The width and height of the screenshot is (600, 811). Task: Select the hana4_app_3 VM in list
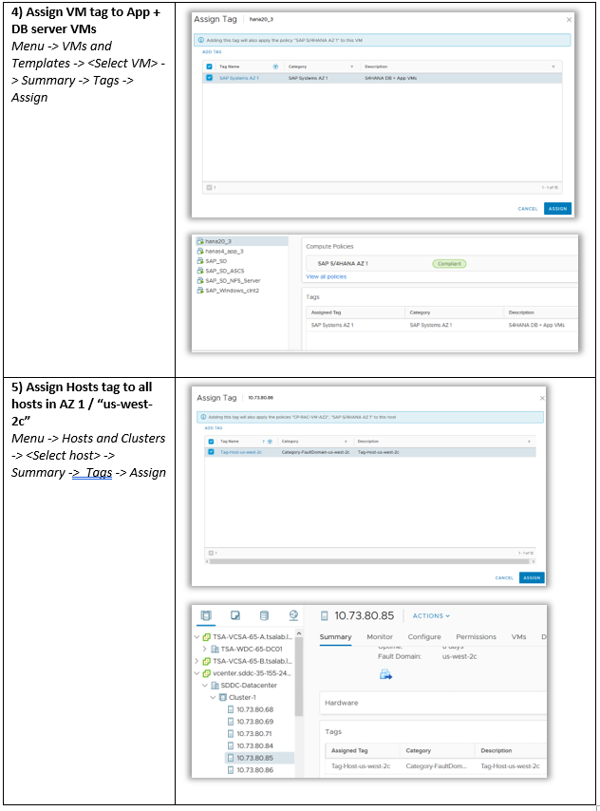(224, 251)
